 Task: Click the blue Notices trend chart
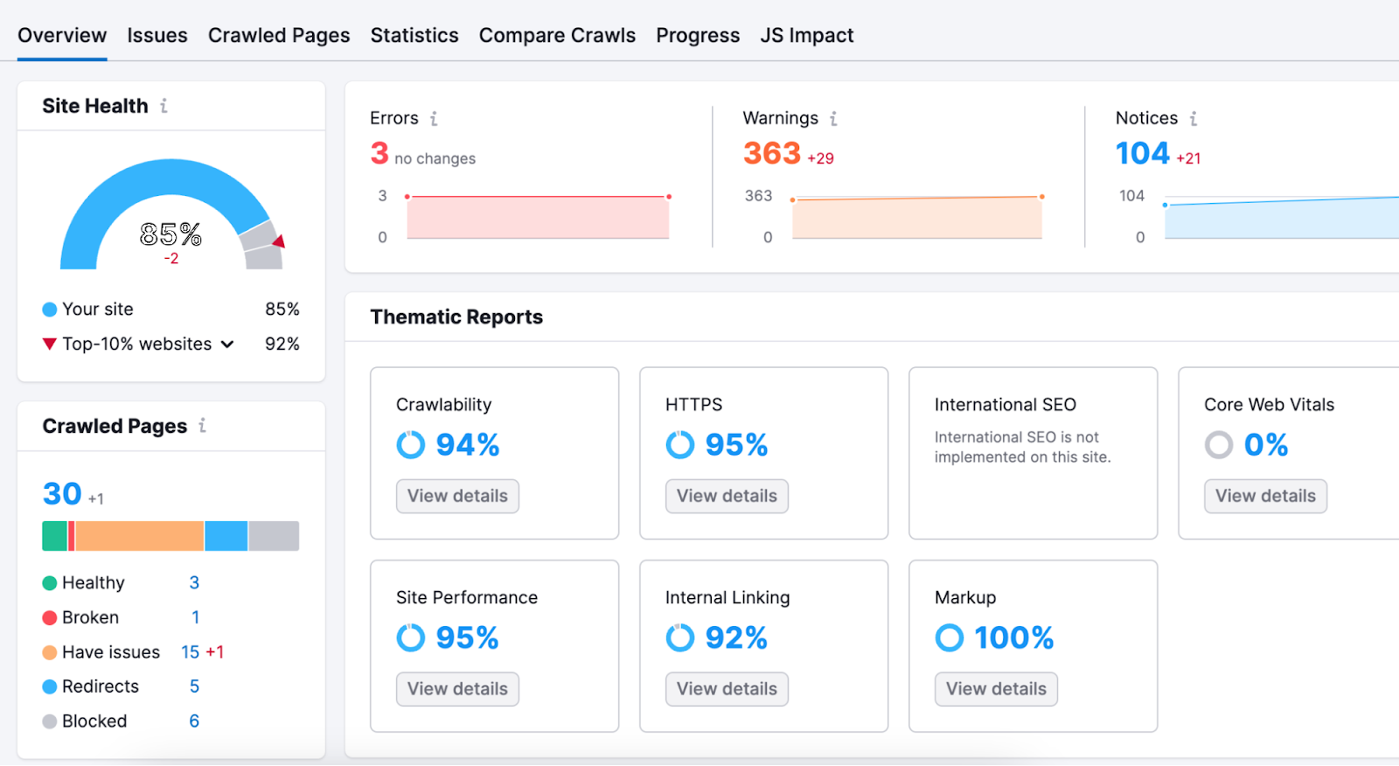1282,219
